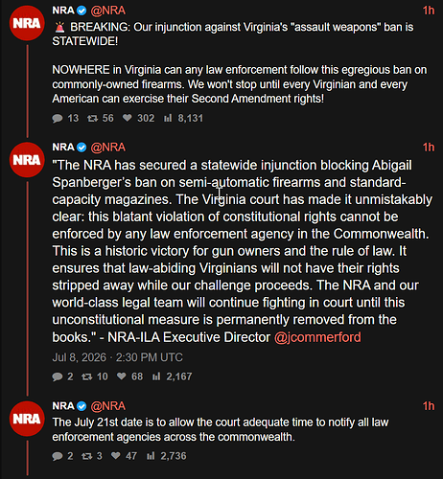The width and height of the screenshot is (443, 479).
Task: Retweet the BREAKING injunction tweet
Action: [x=92, y=119]
